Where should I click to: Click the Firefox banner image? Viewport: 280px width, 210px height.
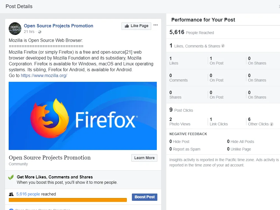point(83,116)
